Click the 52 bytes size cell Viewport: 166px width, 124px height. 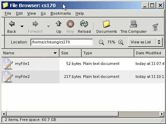point(73,64)
